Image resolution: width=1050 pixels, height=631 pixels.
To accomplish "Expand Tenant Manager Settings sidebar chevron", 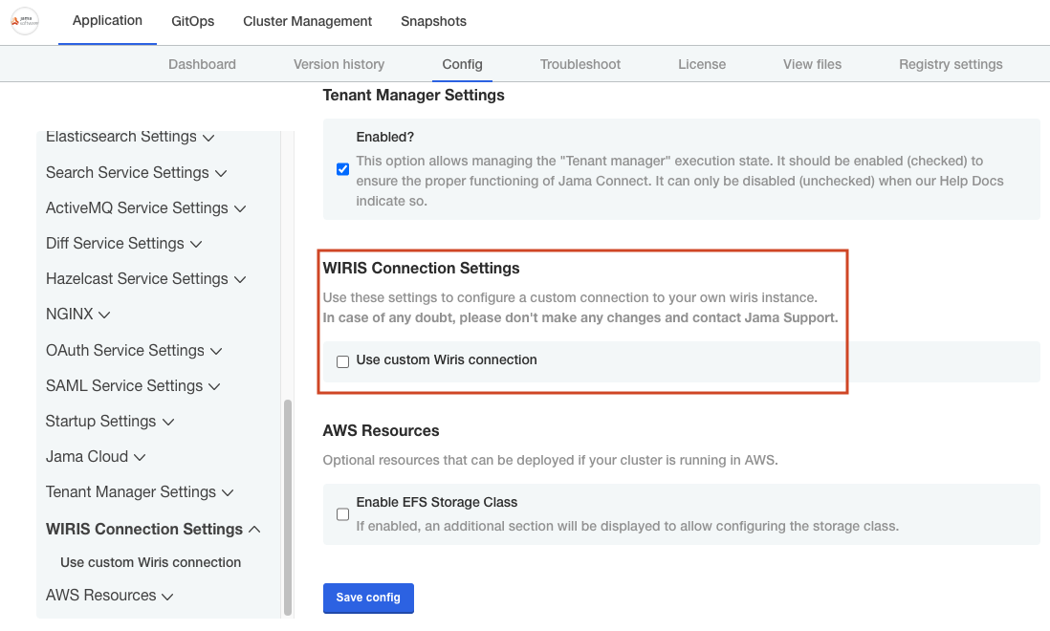I will 228,493.
